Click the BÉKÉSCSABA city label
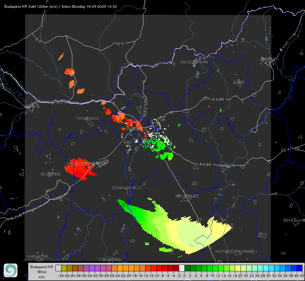Image resolution: width=305 pixels, height=281 pixels. [294, 220]
